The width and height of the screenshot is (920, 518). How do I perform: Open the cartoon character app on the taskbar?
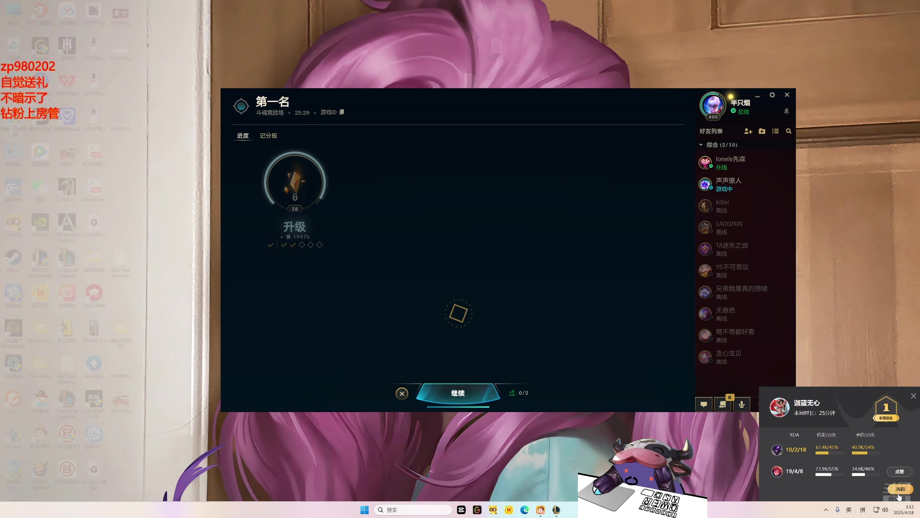pos(540,510)
